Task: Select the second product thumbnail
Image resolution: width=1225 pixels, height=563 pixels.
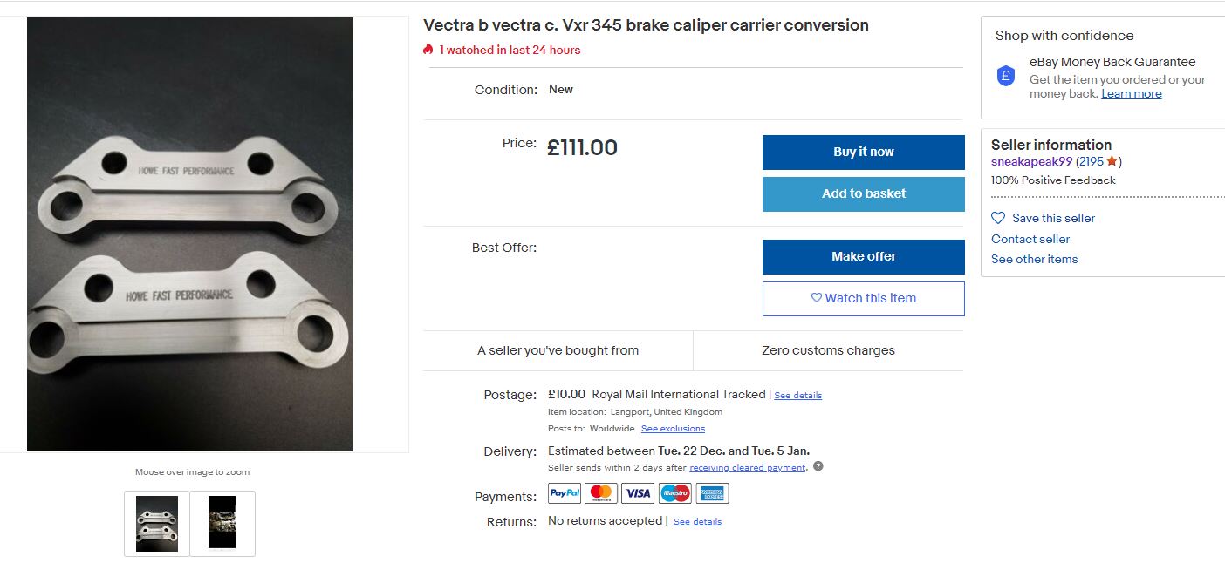Action: pos(222,523)
